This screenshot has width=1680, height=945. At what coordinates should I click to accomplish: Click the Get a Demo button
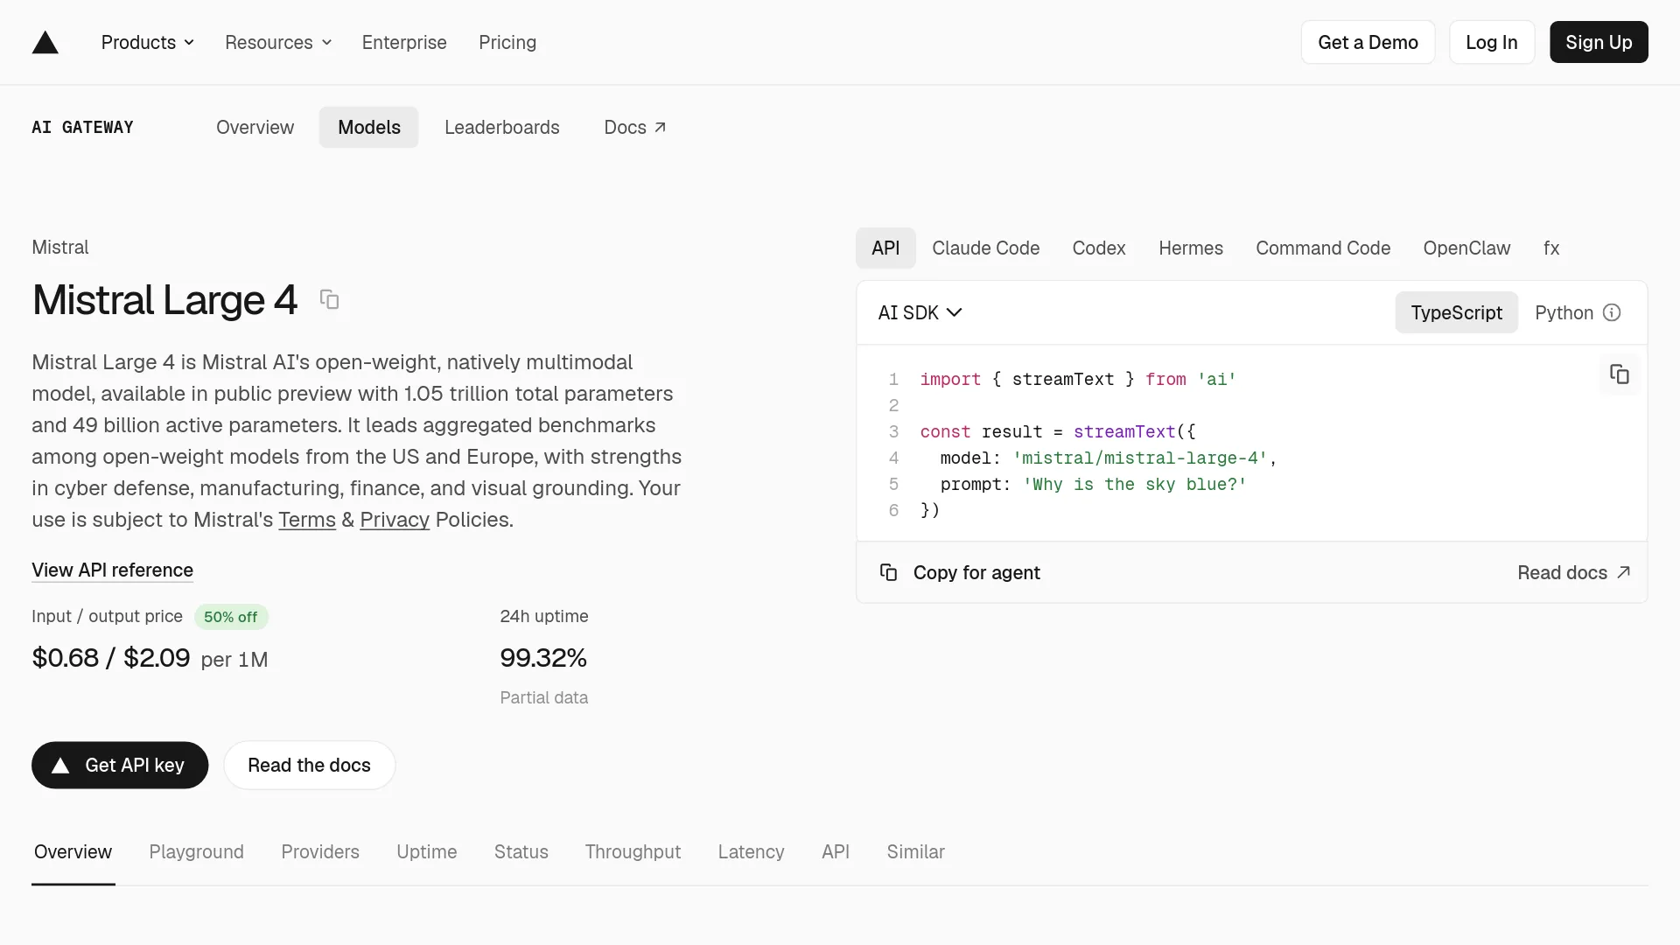tap(1368, 42)
